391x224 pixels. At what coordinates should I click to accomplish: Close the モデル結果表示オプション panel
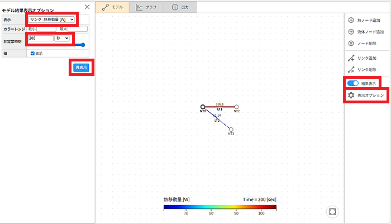click(x=87, y=7)
